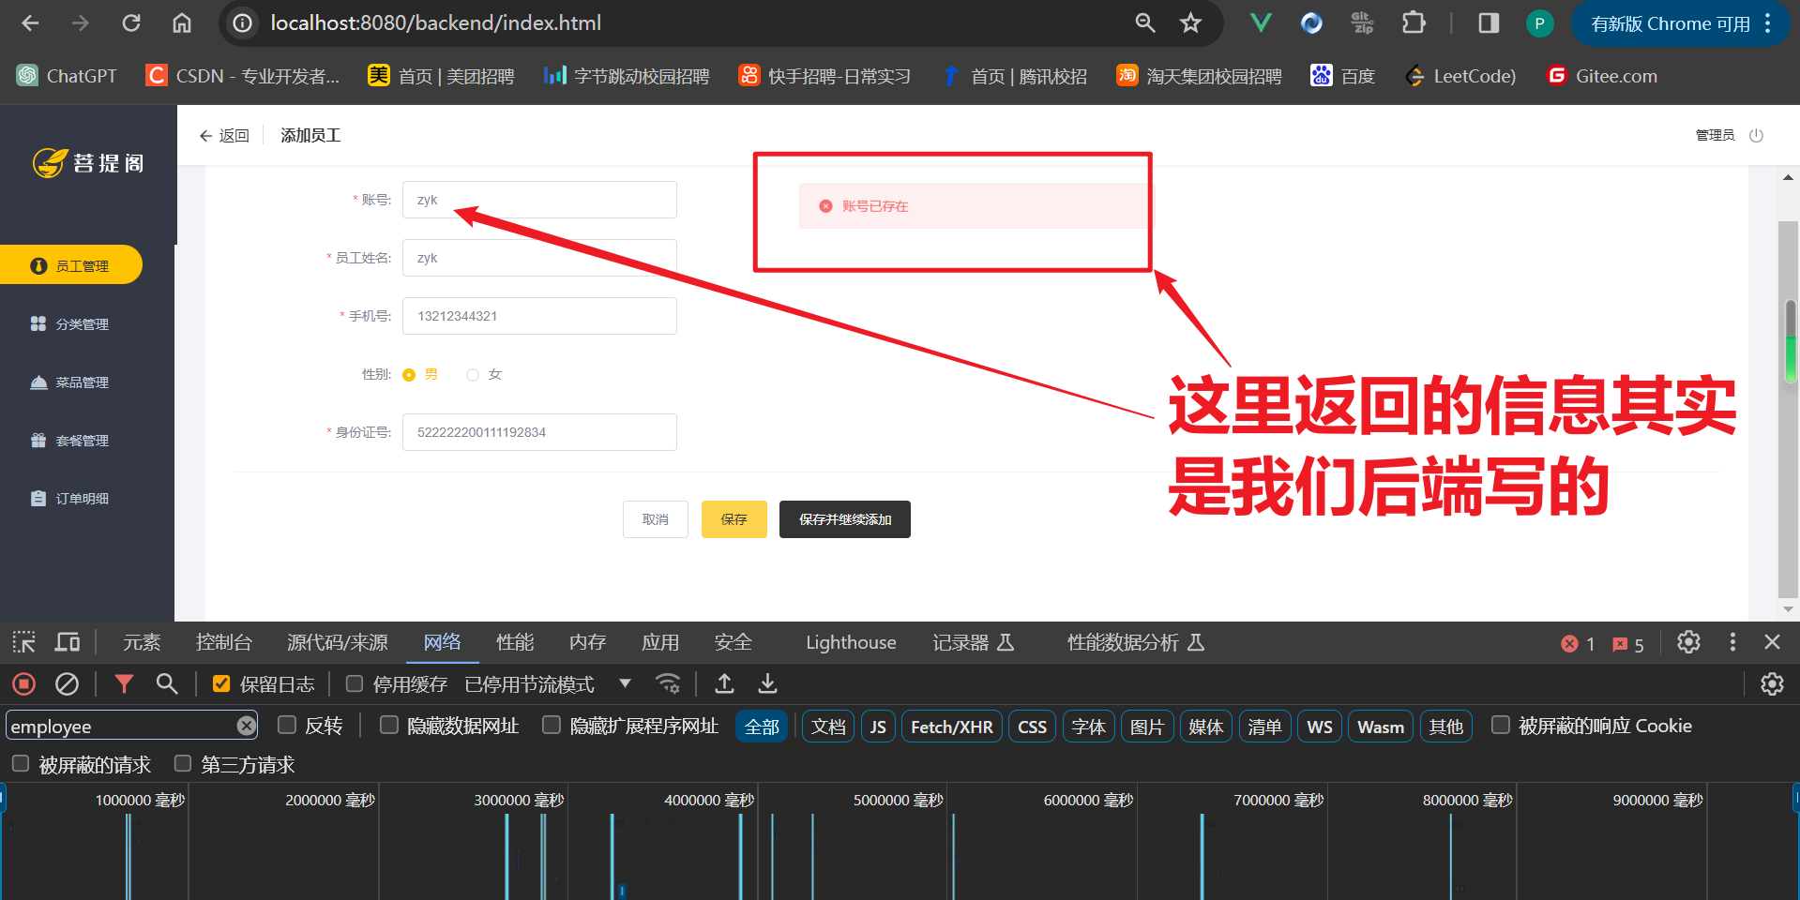
Task: Check the 被屏蔽的请求 checkbox
Action: [x=21, y=764]
